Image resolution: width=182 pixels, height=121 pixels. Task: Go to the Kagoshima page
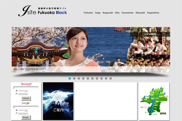(153, 13)
